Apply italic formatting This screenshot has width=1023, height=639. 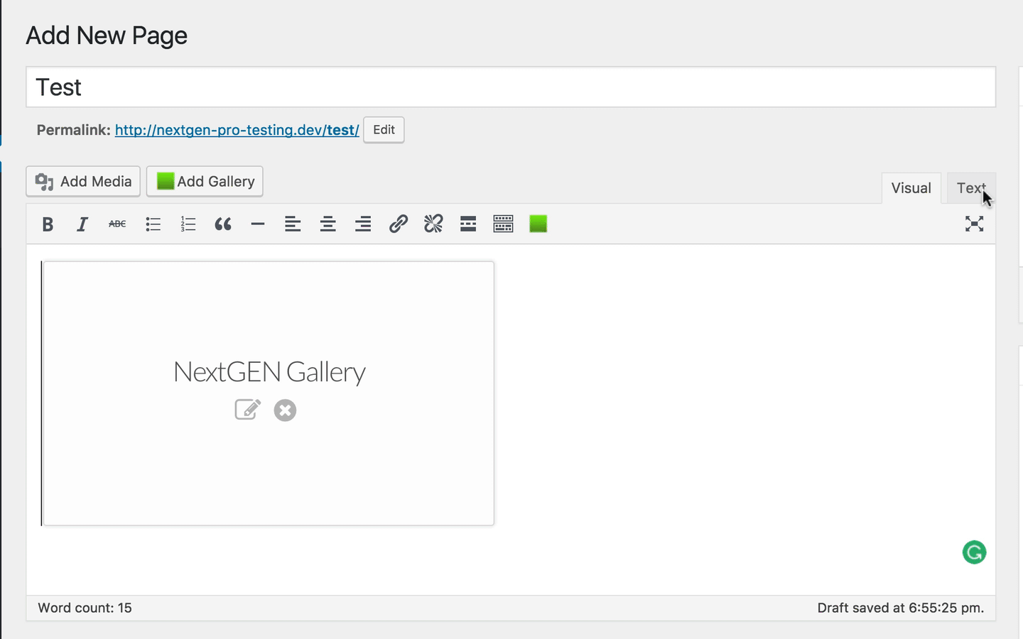[82, 224]
